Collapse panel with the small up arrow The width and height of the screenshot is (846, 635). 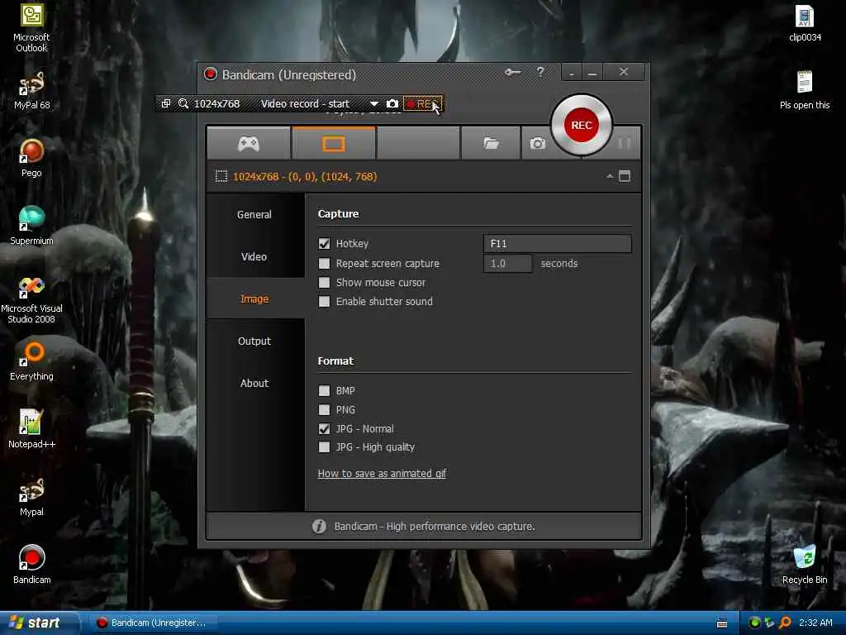click(610, 176)
